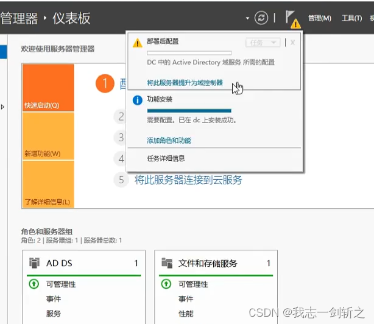Open AD DS 可管理性 entry
The image size is (374, 324).
61,284
